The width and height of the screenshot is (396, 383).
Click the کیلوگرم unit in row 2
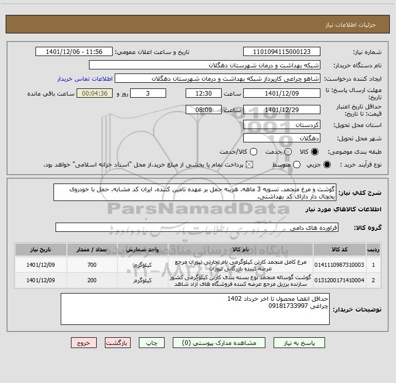point(142,281)
